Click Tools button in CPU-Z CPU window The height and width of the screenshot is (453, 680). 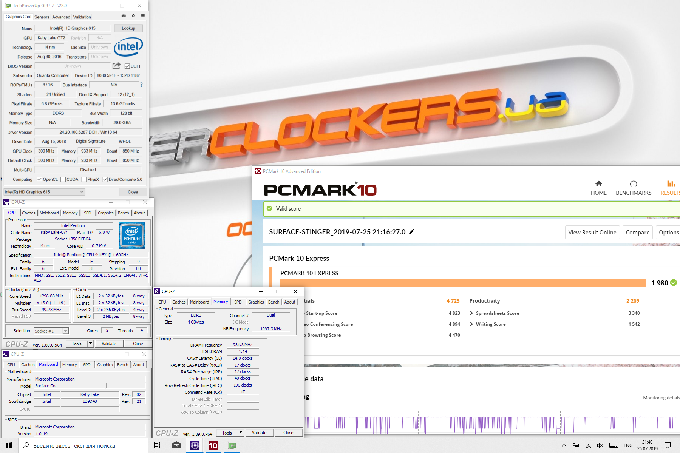77,343
